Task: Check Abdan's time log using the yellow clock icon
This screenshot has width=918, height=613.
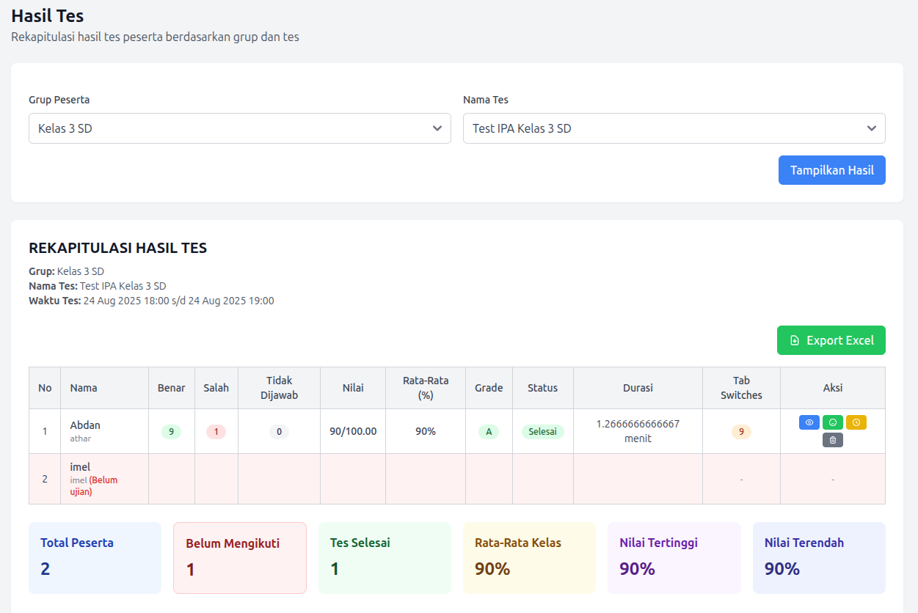Action: tap(856, 422)
